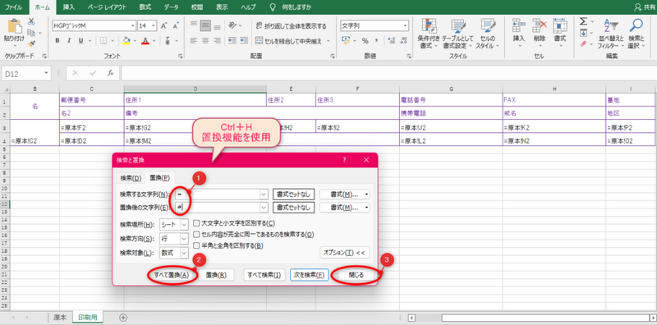Screen dimensions: 657x325
Task: Switch to the ページレイアウト ribbon tab
Action: click(107, 7)
